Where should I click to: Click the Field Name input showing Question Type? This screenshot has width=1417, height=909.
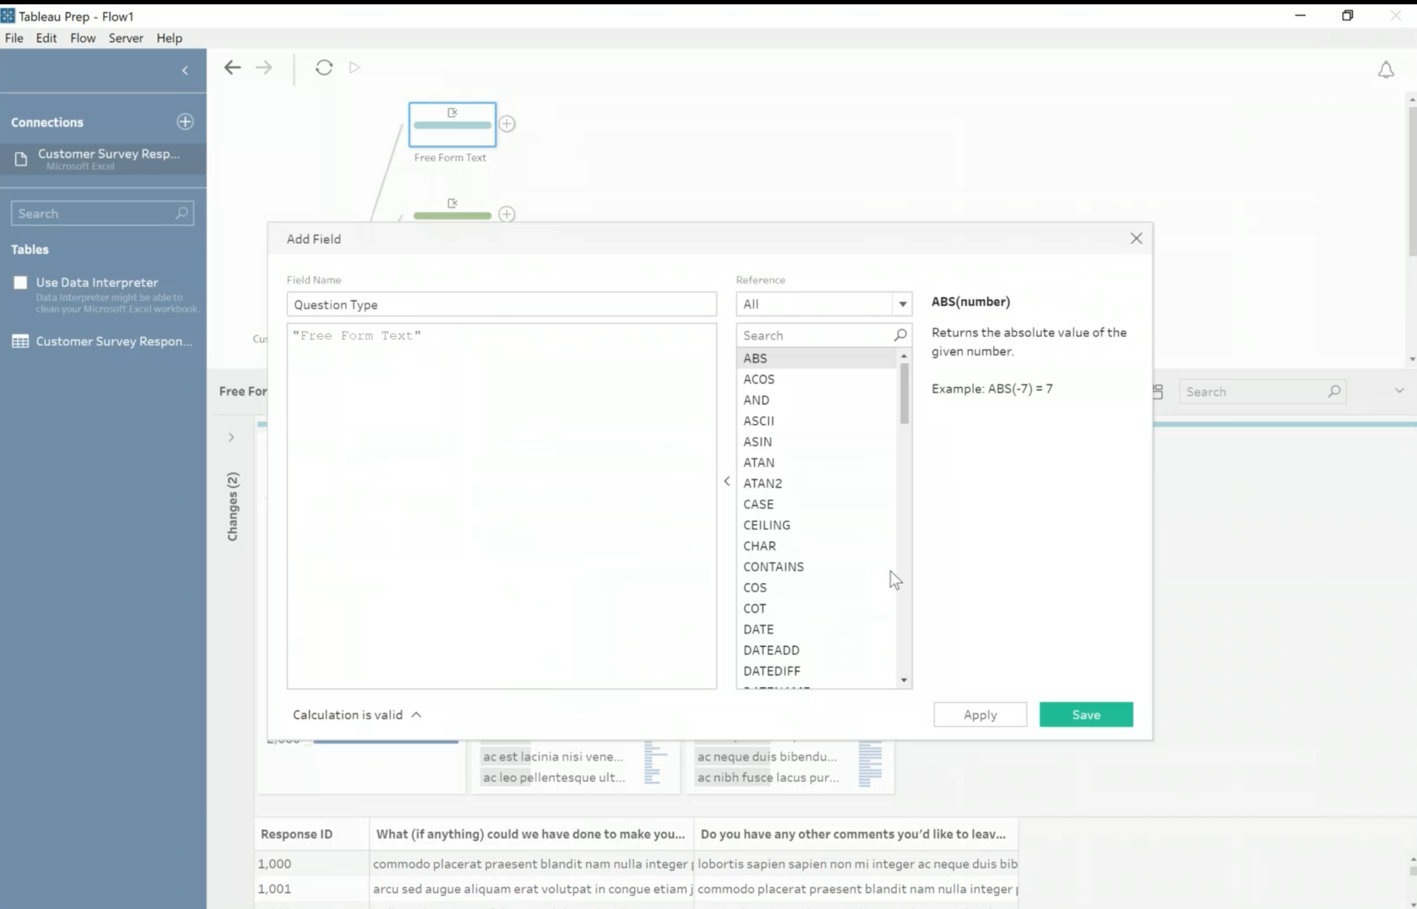pos(502,304)
